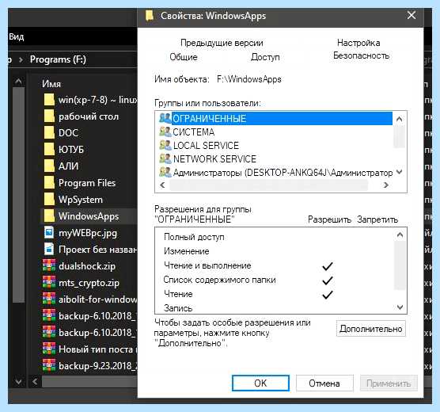Select the mts_crypto.zip file name
The image size is (440, 412).
pos(89,283)
